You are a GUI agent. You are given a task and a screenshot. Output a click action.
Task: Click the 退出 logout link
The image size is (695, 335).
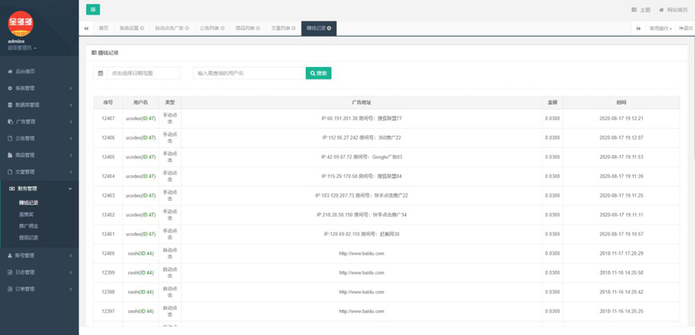[x=685, y=28]
